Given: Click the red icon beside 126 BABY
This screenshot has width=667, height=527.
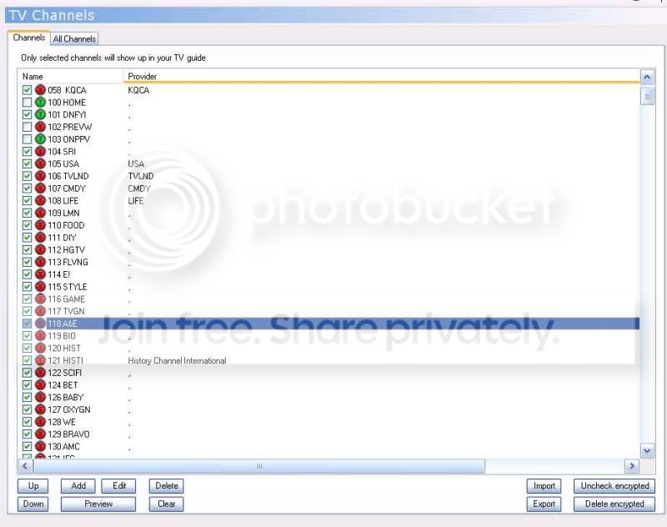Looking at the screenshot, I should [40, 398].
